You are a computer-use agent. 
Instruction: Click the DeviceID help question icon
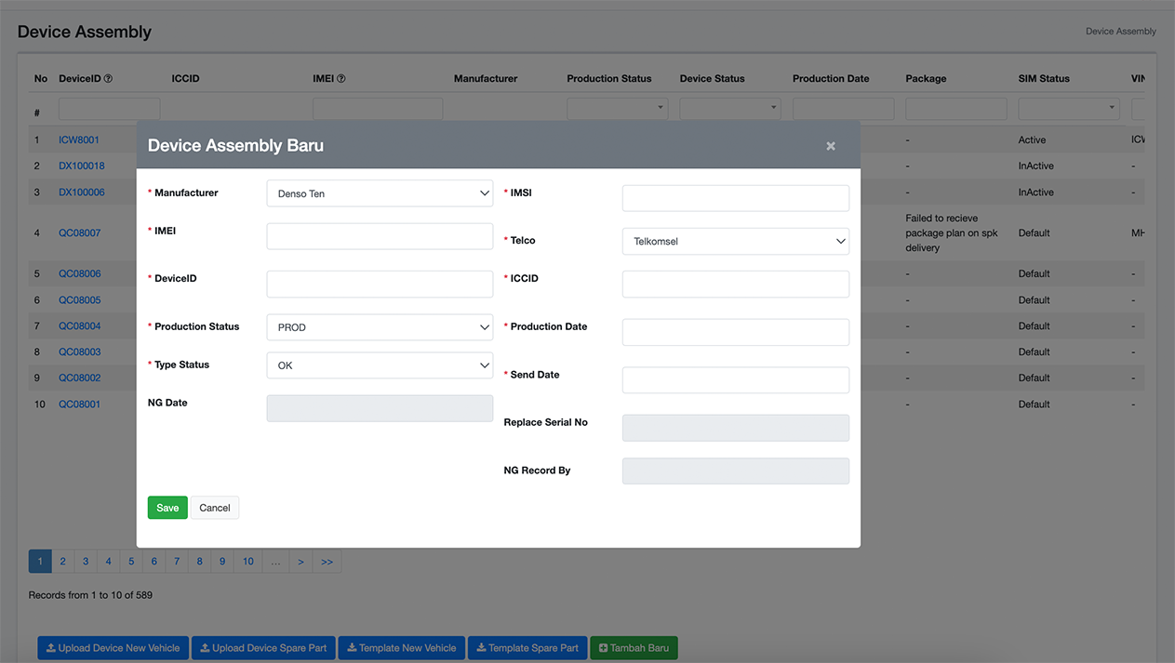[108, 79]
